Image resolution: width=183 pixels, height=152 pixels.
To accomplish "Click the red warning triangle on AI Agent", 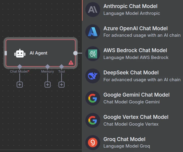I will [71, 63].
